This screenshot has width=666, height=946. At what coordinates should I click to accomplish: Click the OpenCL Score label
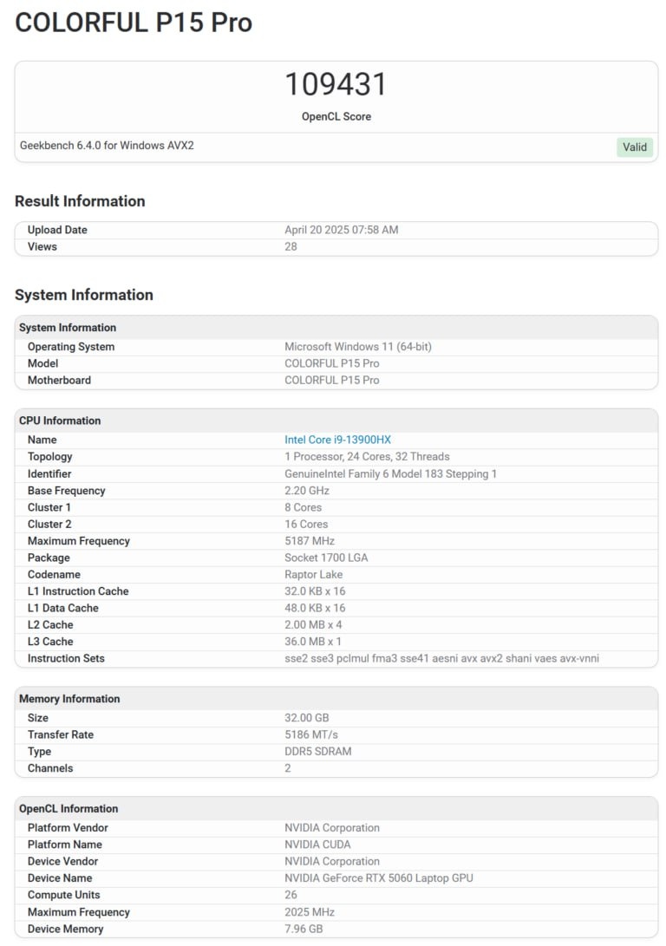click(336, 116)
